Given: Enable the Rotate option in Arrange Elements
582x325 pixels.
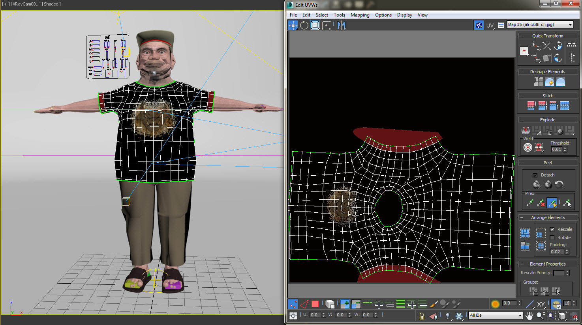Looking at the screenshot, I should 552,238.
